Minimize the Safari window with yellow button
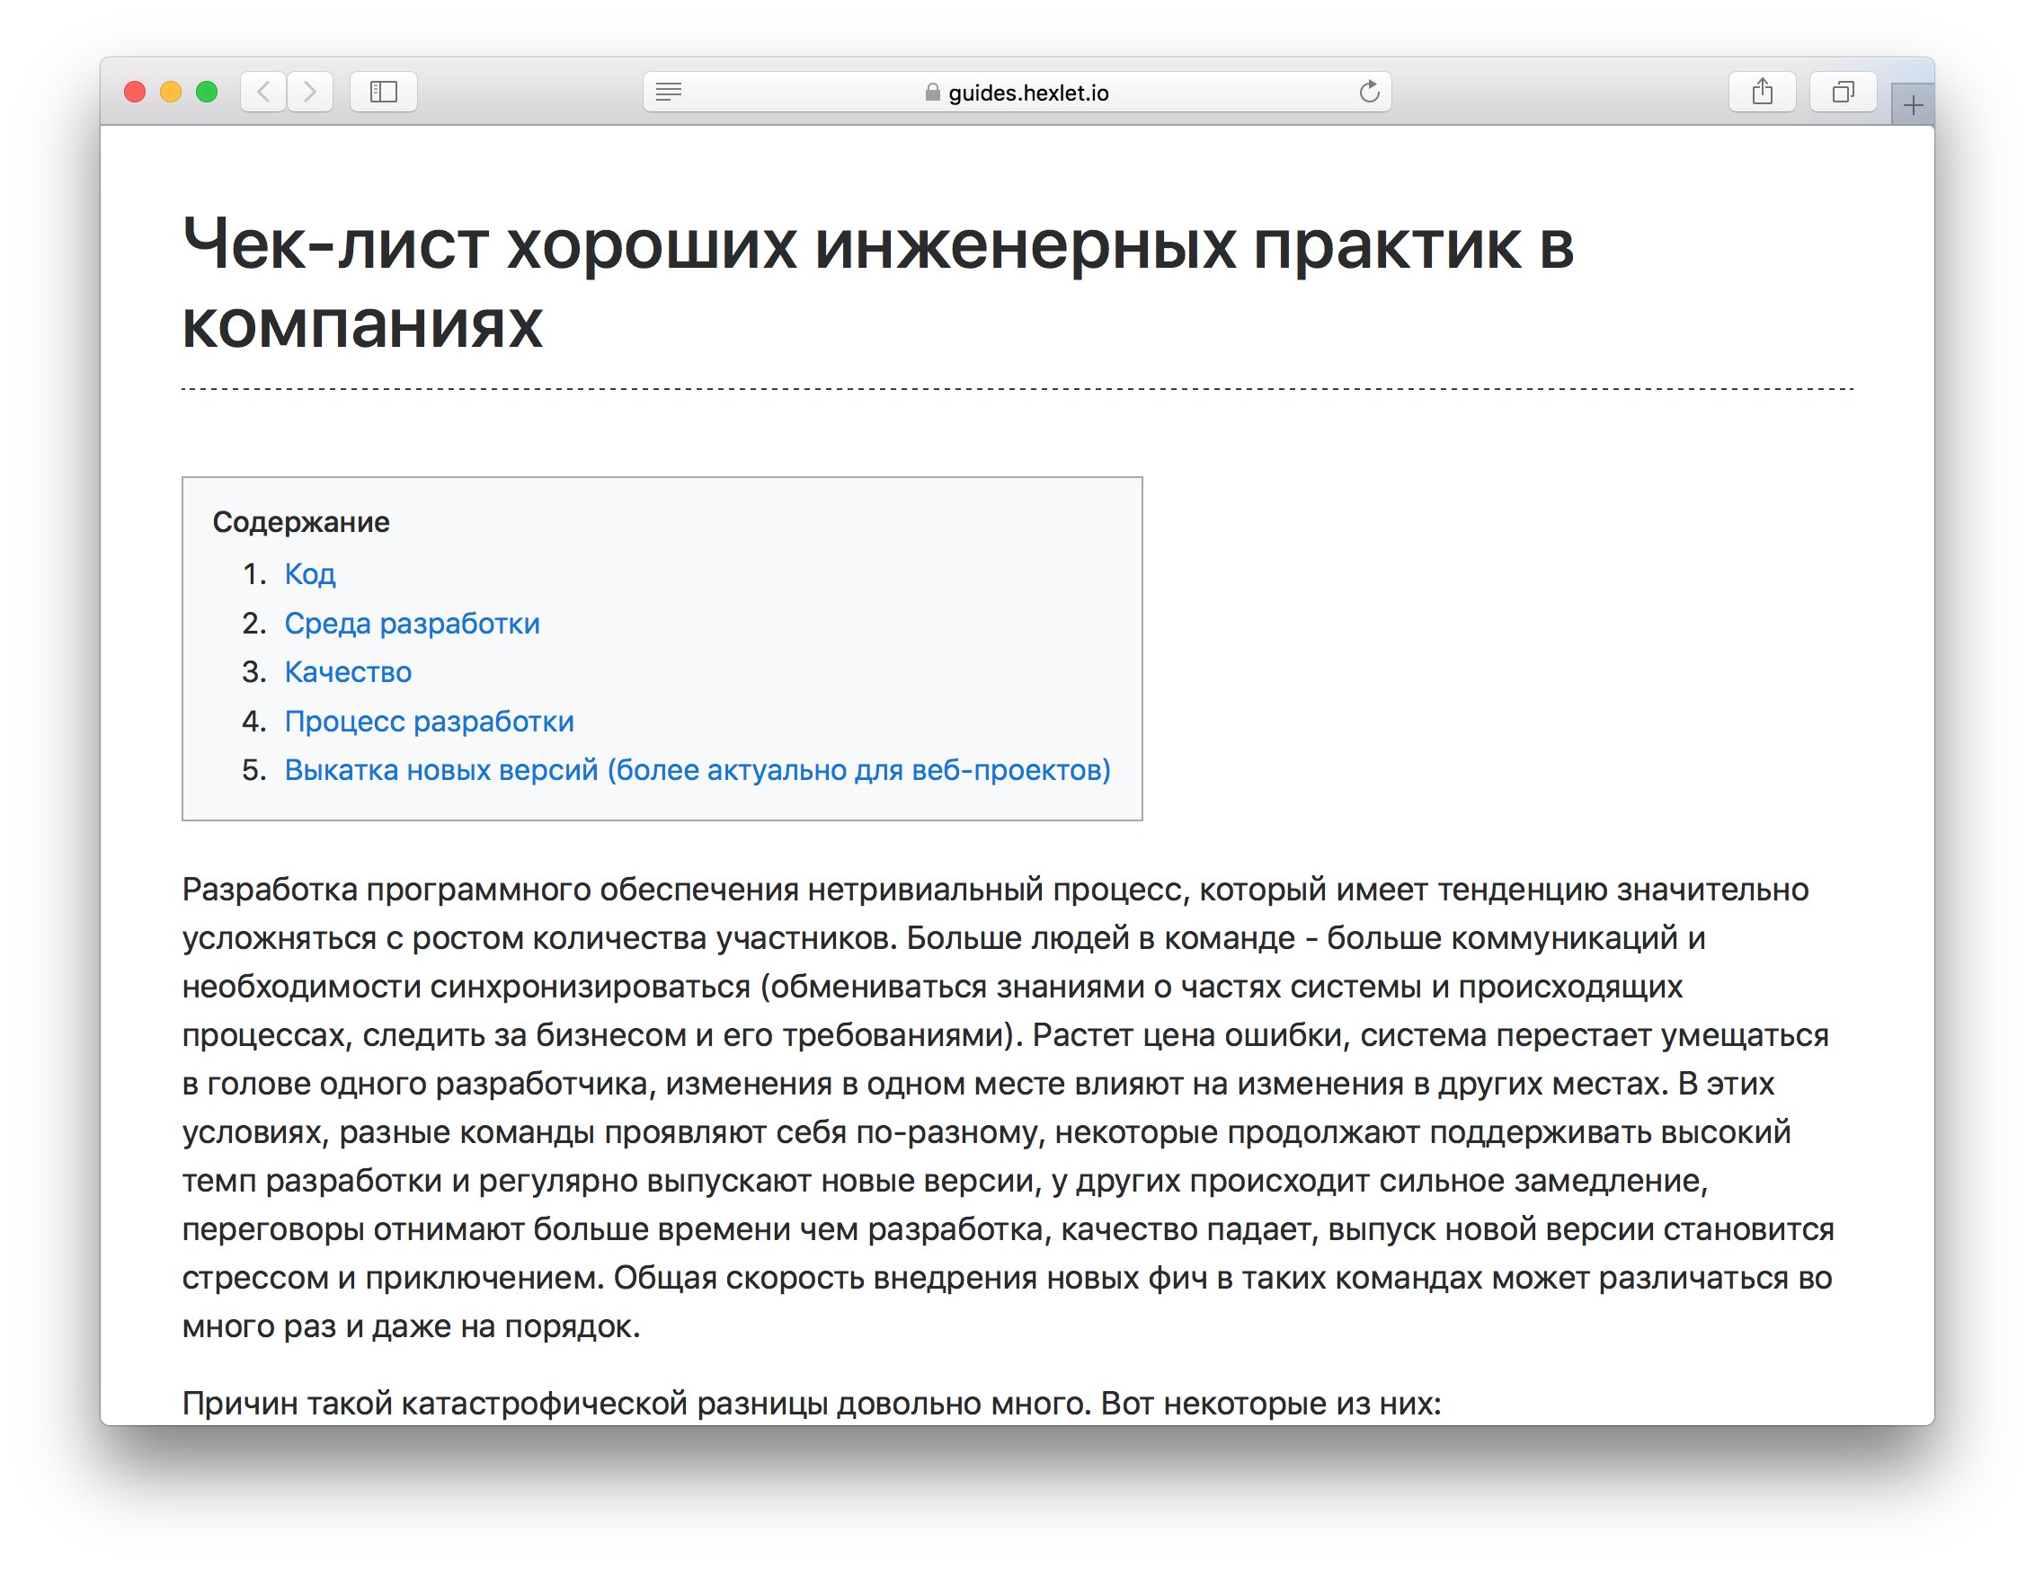 (x=171, y=92)
